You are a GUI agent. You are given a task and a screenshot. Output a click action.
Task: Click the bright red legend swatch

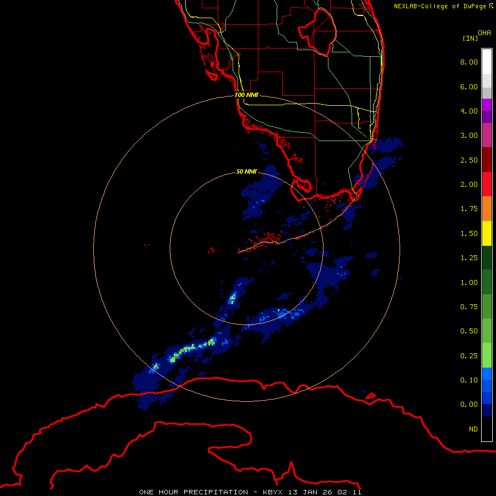point(487,184)
